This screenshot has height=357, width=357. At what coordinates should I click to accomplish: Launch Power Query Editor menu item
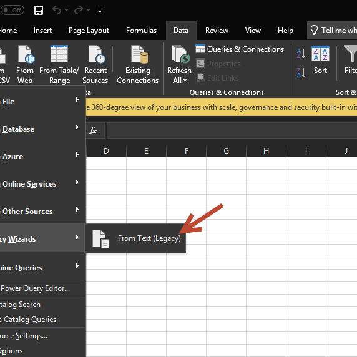tap(42, 288)
